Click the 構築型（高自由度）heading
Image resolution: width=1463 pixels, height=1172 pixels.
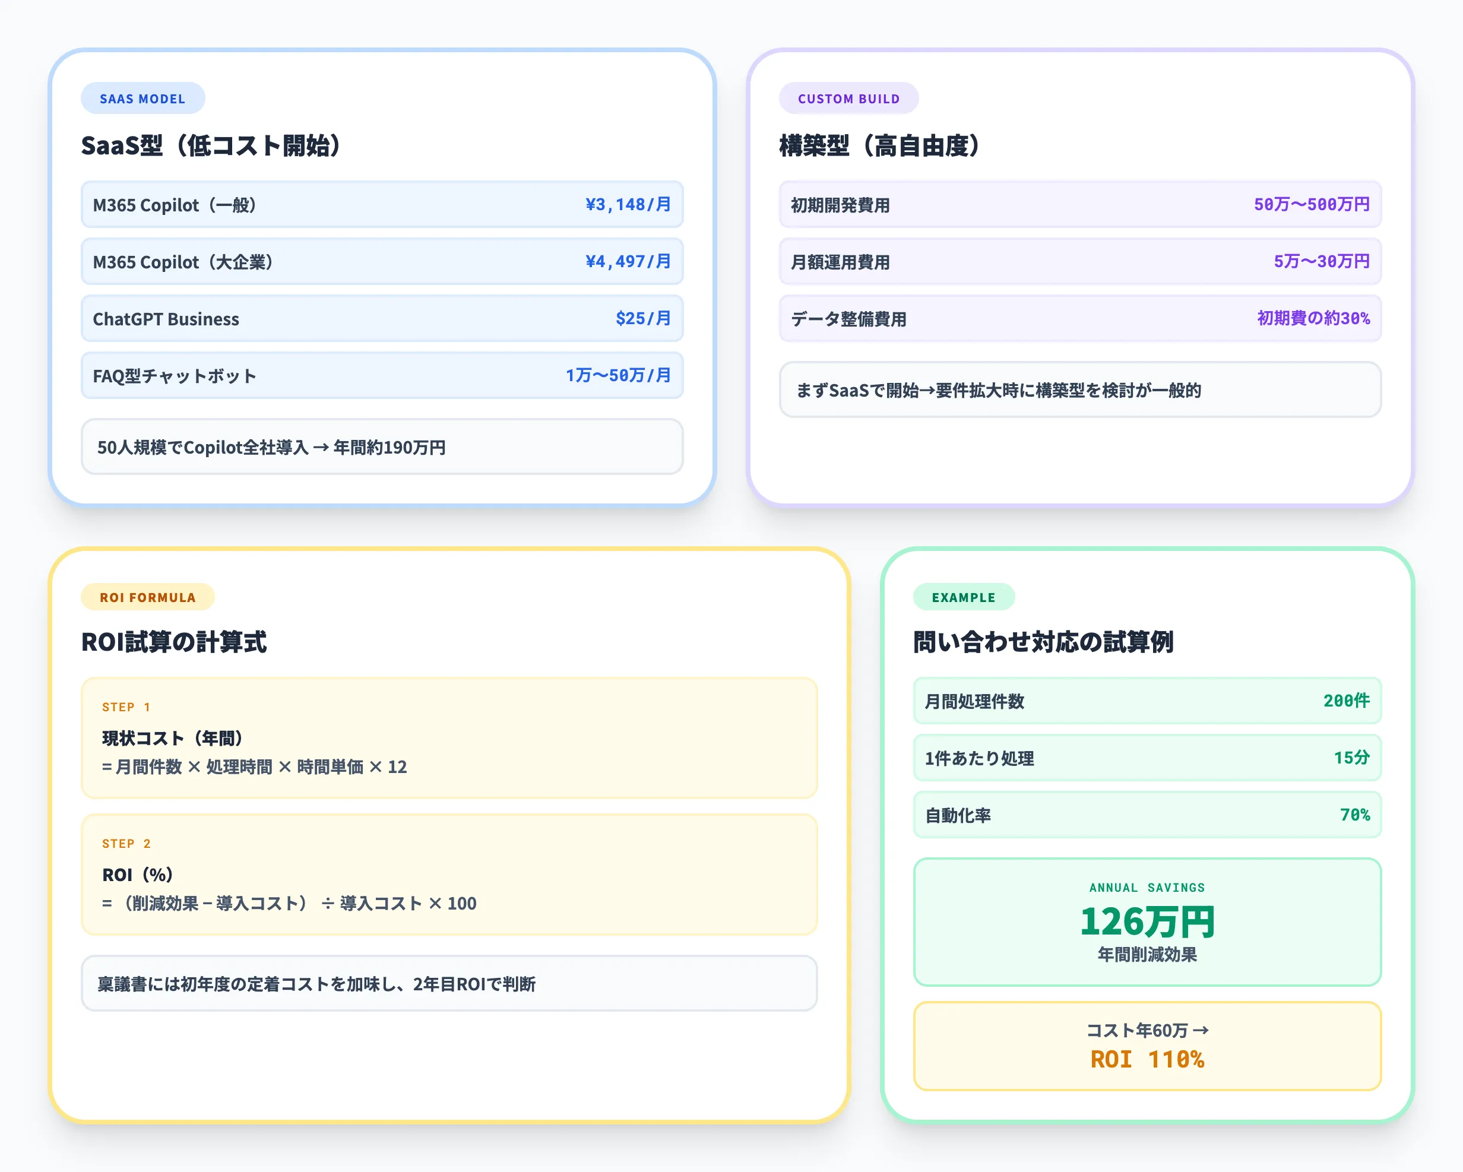click(880, 144)
